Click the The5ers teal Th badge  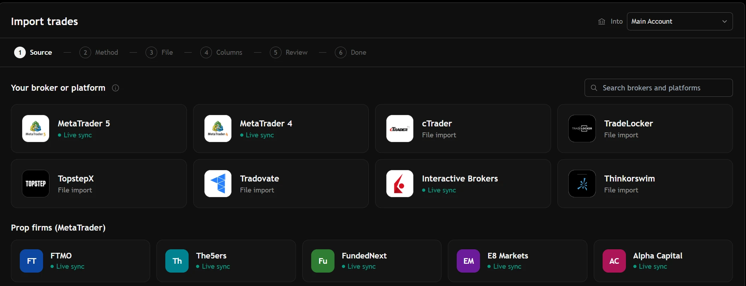tap(177, 261)
